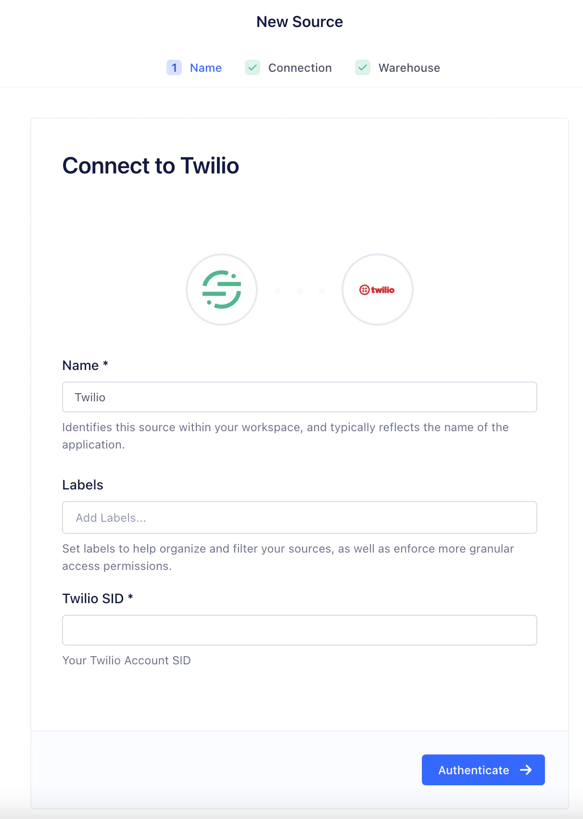Click the Labels field label
This screenshot has height=819, width=583.
pos(83,485)
